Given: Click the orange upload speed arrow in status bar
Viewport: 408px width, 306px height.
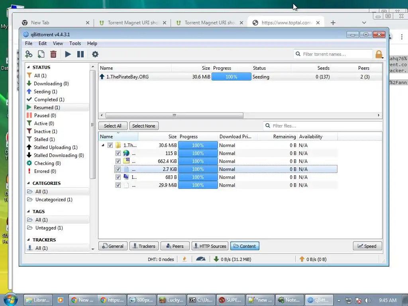Looking at the screenshot, I should point(302,259).
